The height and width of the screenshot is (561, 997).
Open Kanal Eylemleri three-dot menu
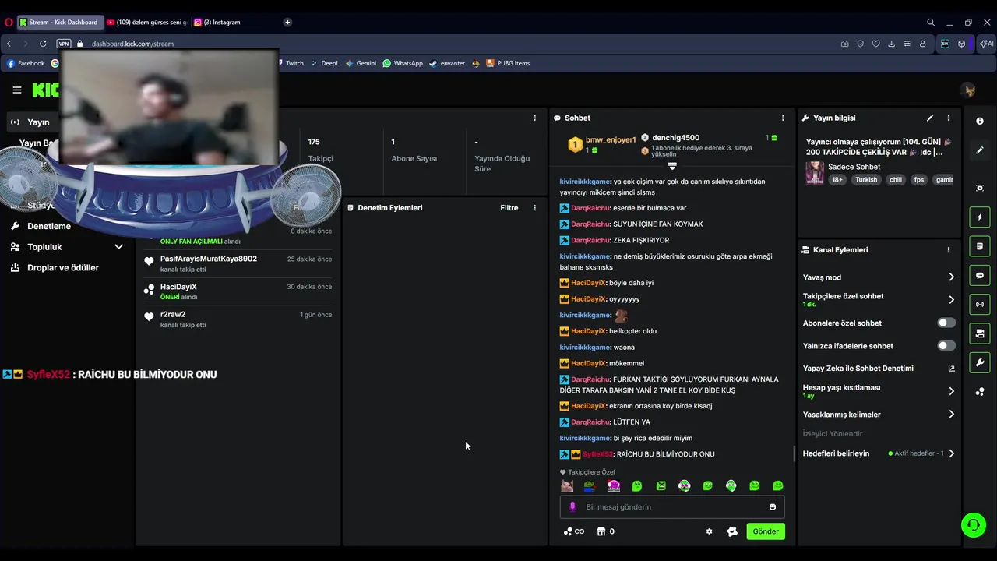coord(948,250)
